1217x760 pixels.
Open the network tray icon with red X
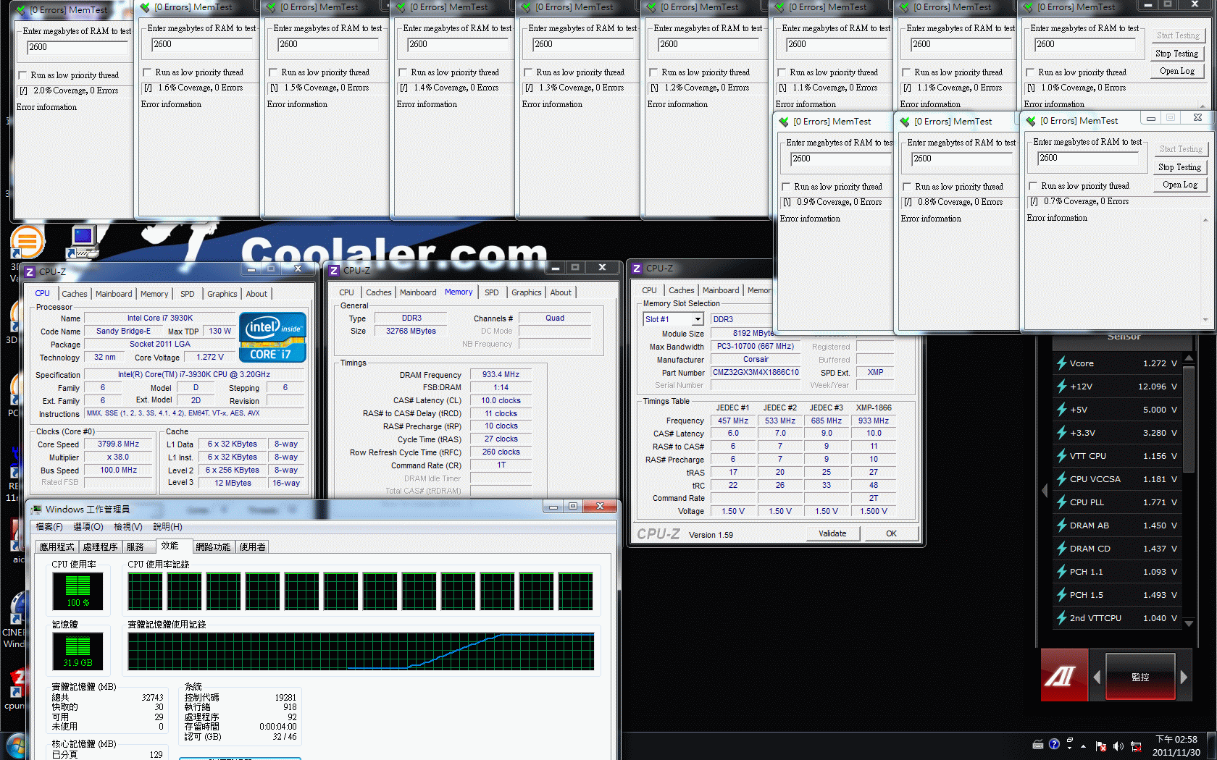1136,746
